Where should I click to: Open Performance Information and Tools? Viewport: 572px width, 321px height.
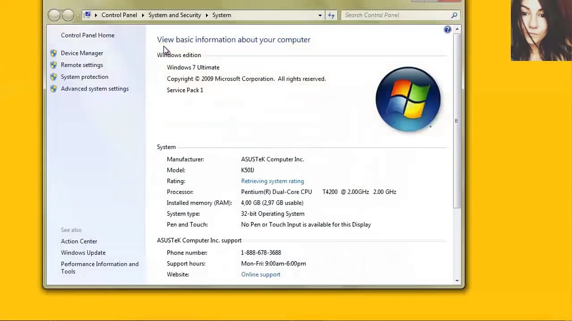(100, 267)
